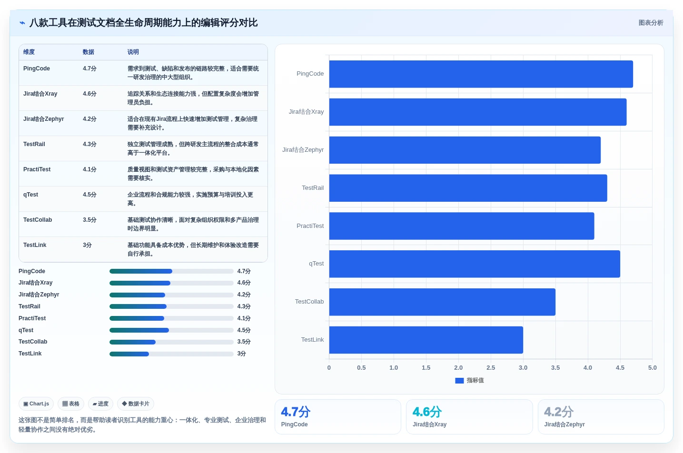Screen dimensions: 683x453
Task: Click the PingCode progress bar
Action: [171, 271]
